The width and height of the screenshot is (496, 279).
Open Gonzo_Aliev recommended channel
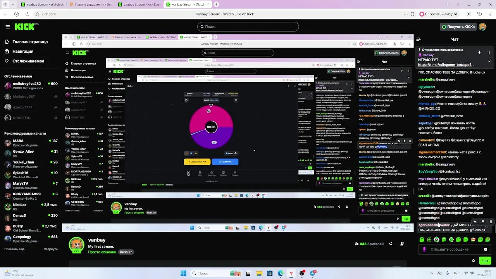(x=31, y=153)
